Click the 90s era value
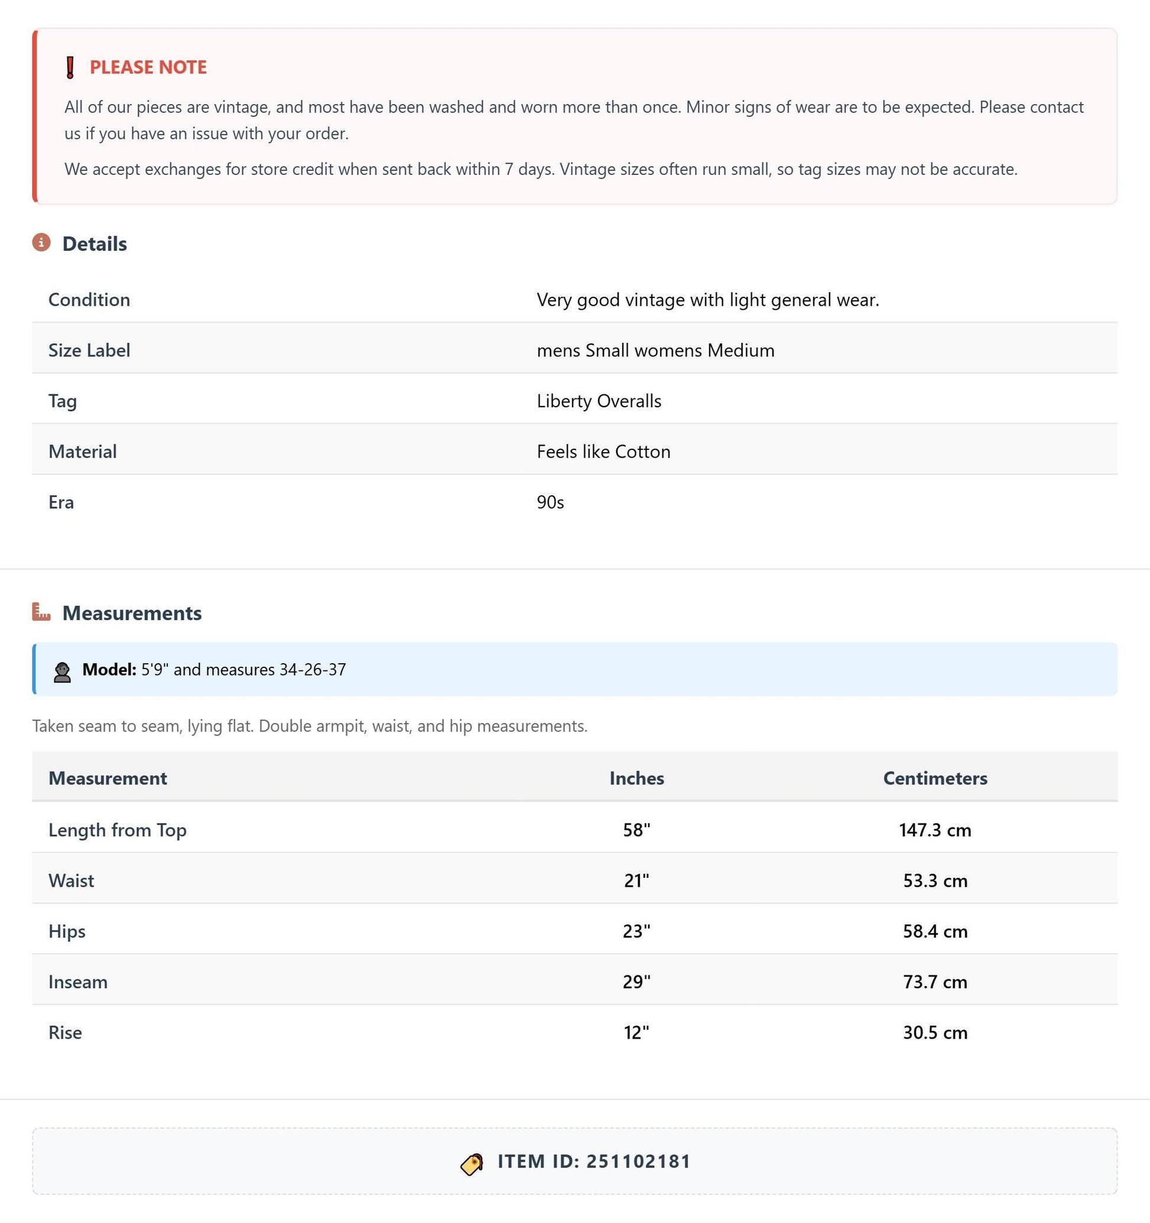 click(x=550, y=502)
